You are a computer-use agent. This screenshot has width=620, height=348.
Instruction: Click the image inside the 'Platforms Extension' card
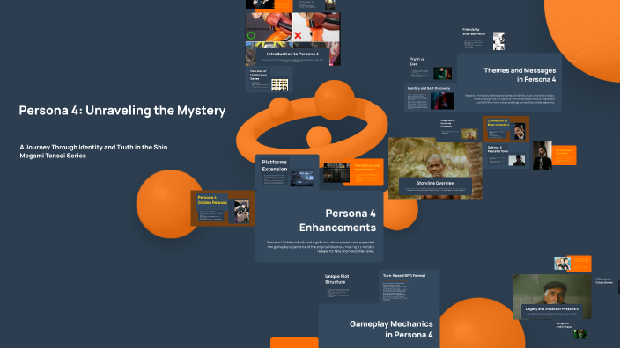(302, 178)
